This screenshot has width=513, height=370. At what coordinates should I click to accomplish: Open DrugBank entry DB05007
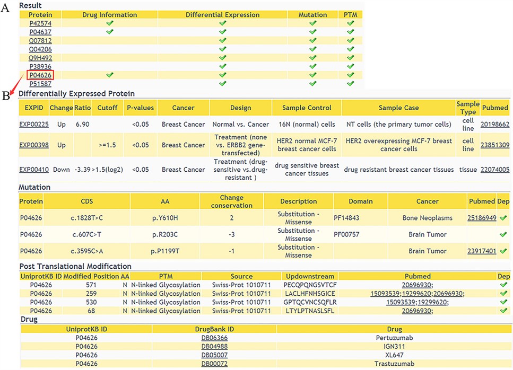pyautogui.click(x=214, y=355)
